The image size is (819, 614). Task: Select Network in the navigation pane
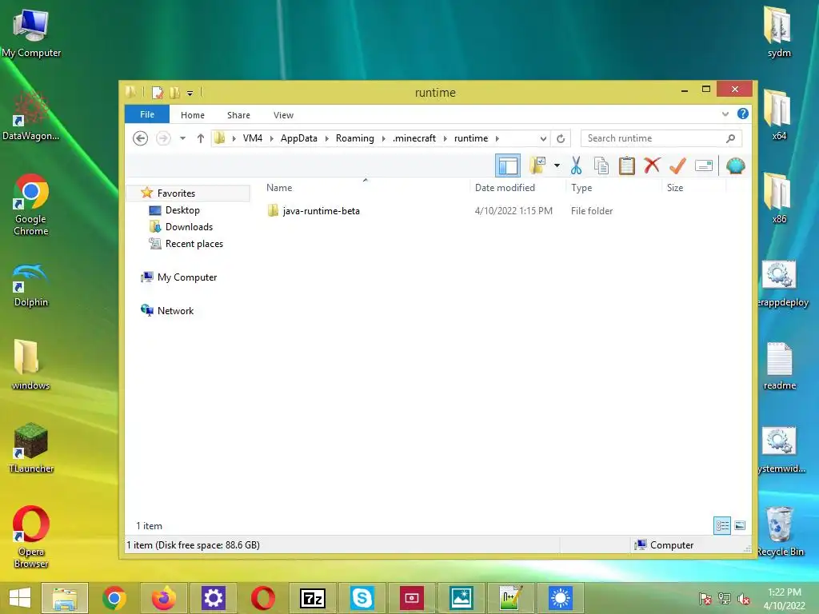tap(175, 311)
